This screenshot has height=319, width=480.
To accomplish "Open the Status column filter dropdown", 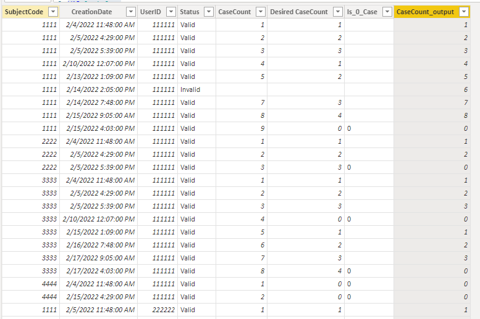I will click(x=209, y=12).
